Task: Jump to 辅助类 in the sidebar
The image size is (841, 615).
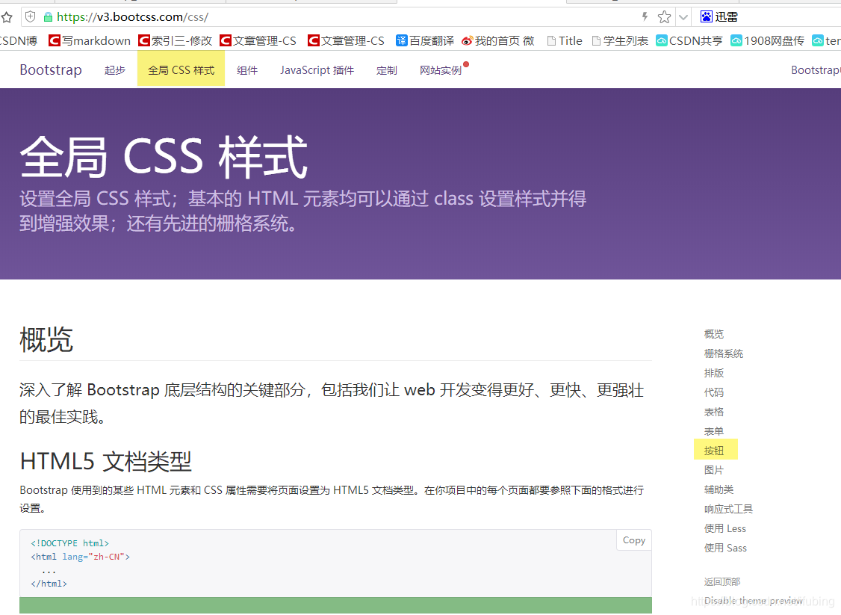Action: pyautogui.click(x=719, y=489)
